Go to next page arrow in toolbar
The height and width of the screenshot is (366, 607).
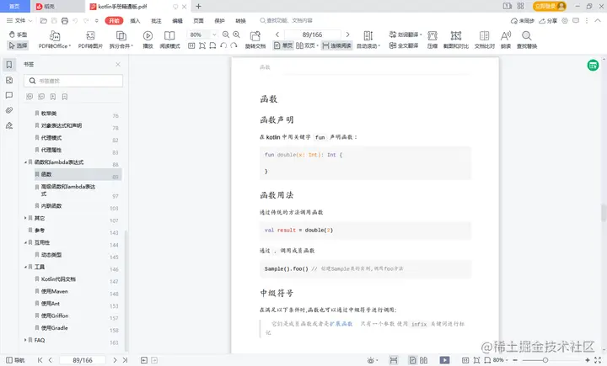tap(347, 34)
